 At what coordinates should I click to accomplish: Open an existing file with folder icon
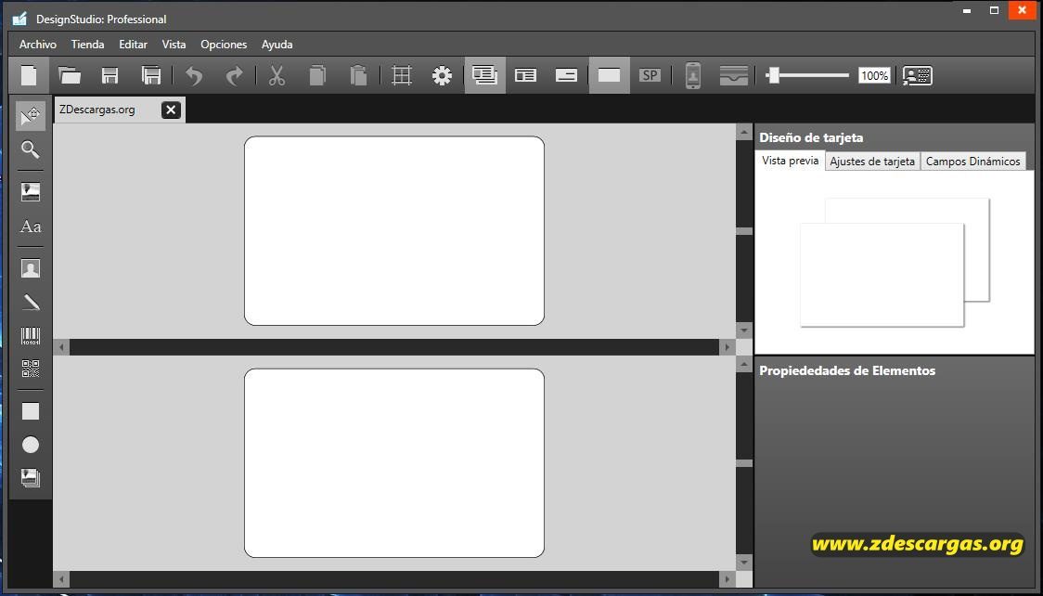[70, 75]
